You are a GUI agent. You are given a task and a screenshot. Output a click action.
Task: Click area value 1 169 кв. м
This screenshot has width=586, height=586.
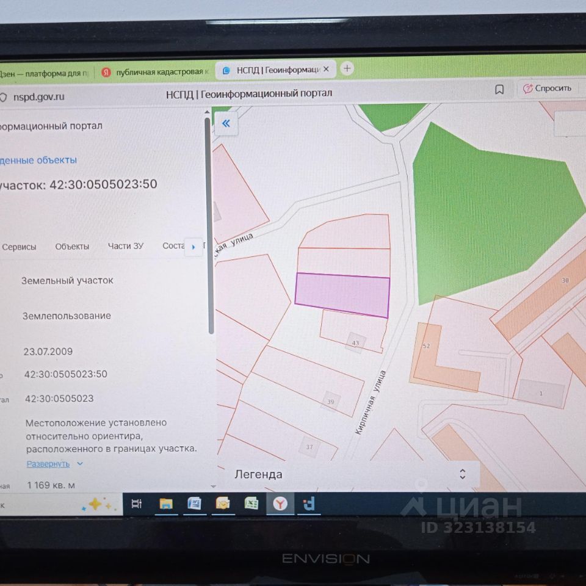(x=51, y=485)
